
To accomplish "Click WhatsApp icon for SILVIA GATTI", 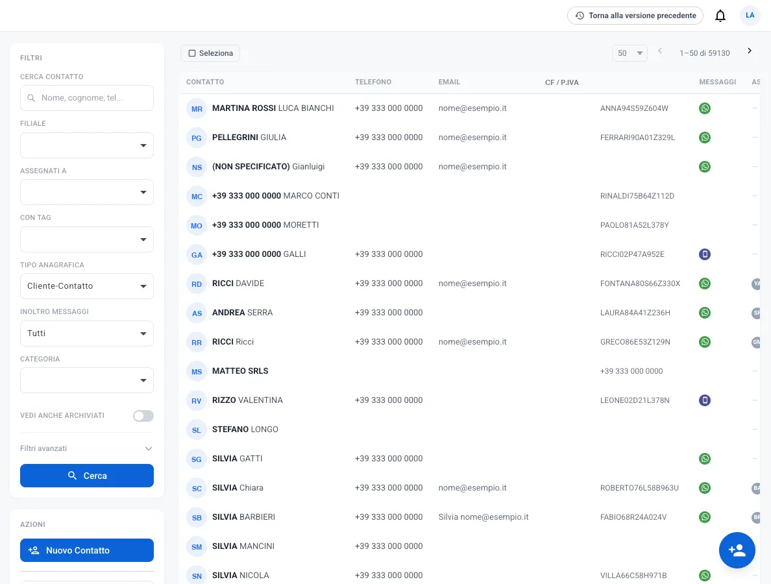I will tap(705, 459).
